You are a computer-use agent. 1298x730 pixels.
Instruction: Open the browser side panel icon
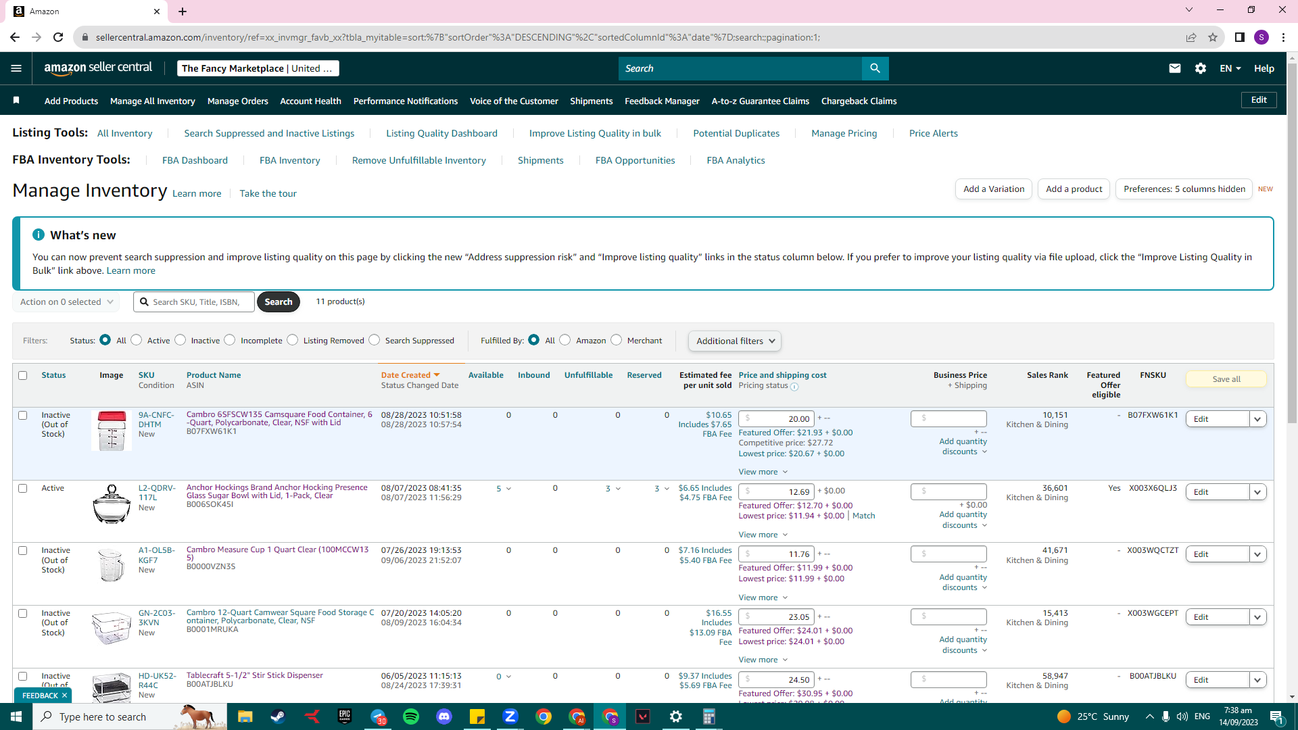click(1240, 37)
